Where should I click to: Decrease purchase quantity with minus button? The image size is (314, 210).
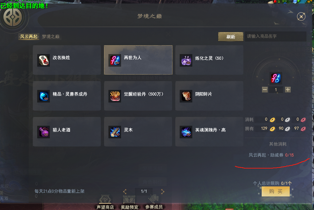pos(265,90)
